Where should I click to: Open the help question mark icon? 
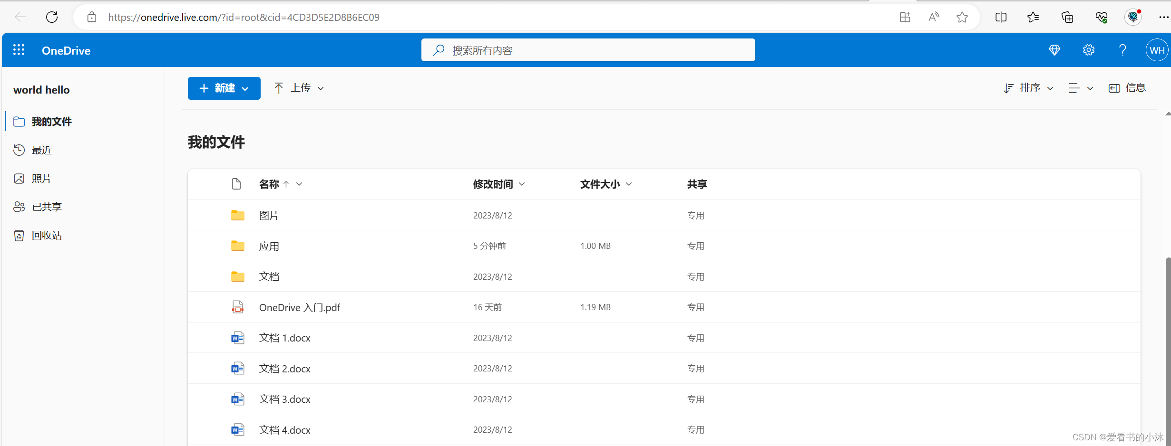point(1123,50)
